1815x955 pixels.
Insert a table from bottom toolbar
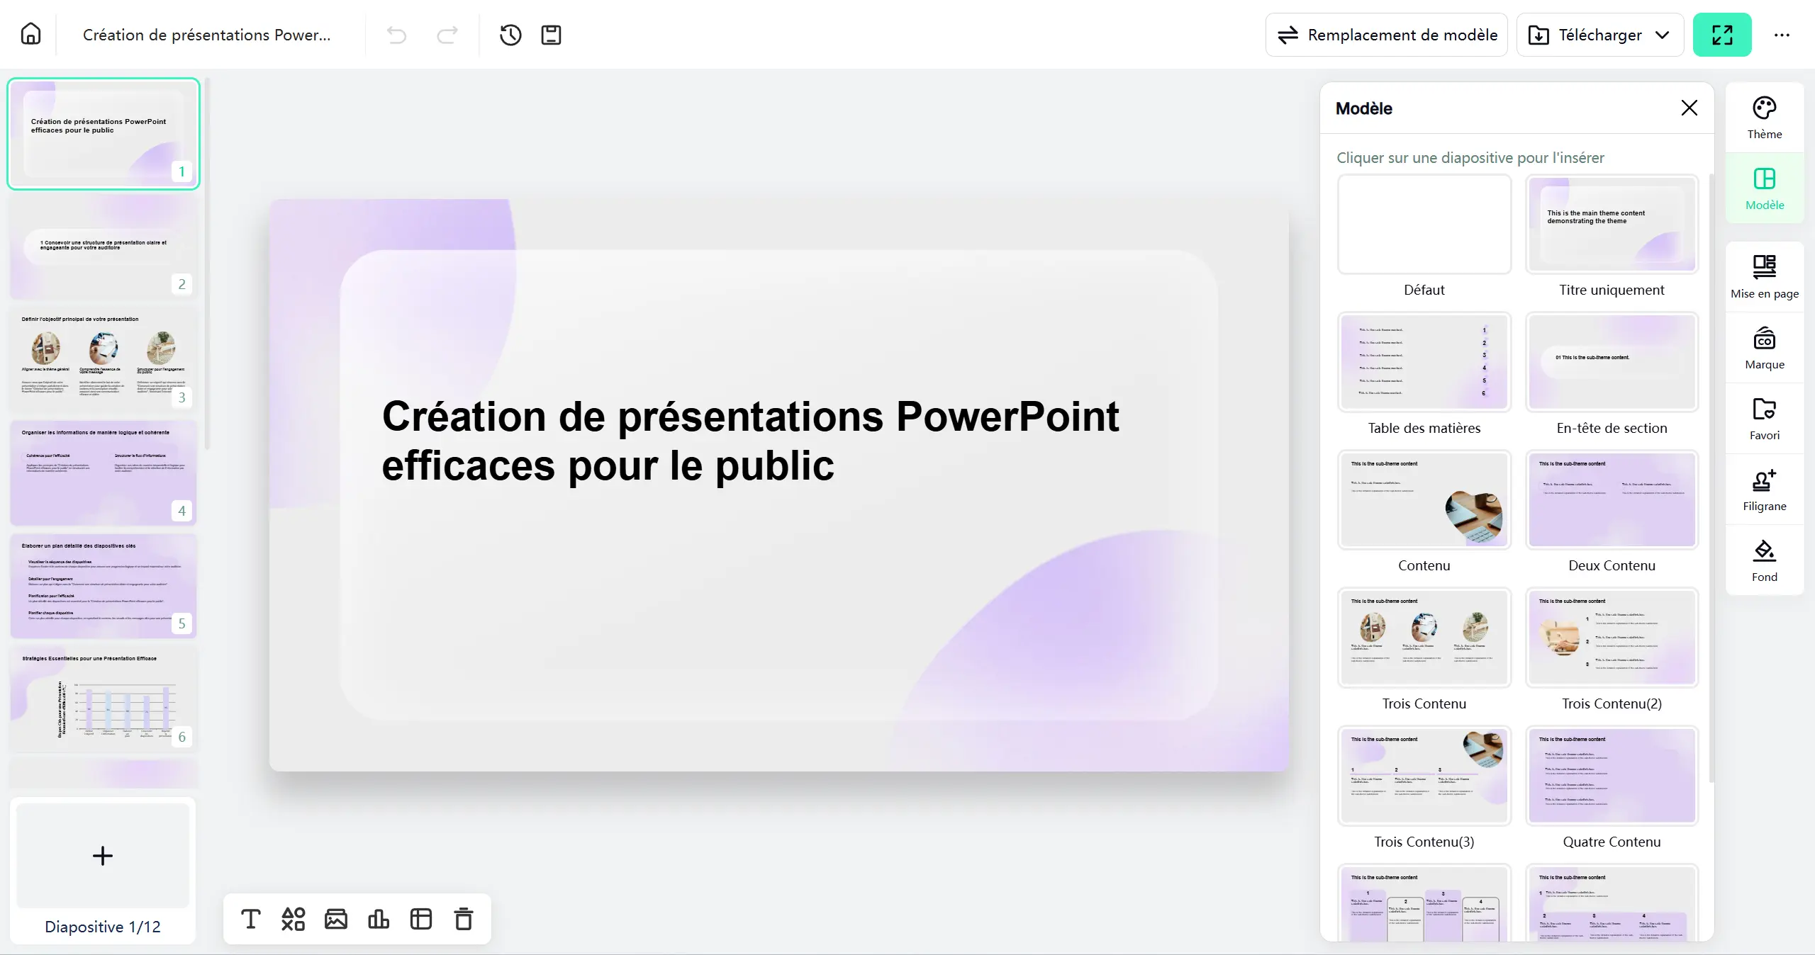tap(420, 919)
